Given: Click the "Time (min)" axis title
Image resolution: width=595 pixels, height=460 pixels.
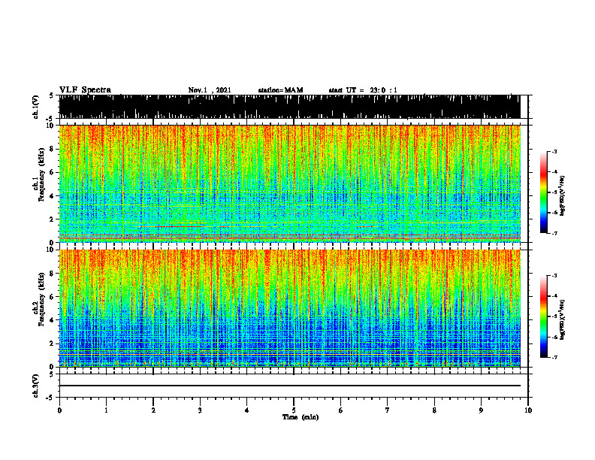Looking at the screenshot, I should tap(301, 417).
